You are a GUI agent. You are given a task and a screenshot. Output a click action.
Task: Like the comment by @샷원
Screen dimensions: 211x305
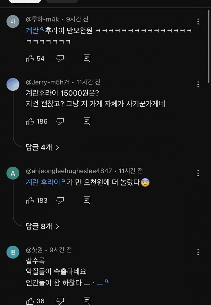(30, 301)
